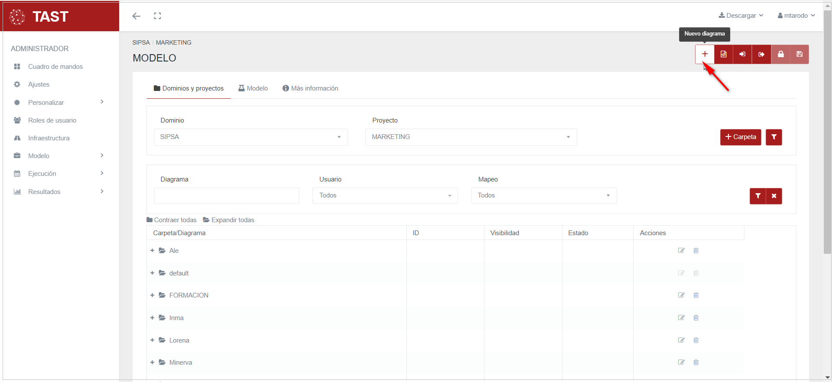Click Expandir todas link
The image size is (832, 382).
[x=228, y=220]
